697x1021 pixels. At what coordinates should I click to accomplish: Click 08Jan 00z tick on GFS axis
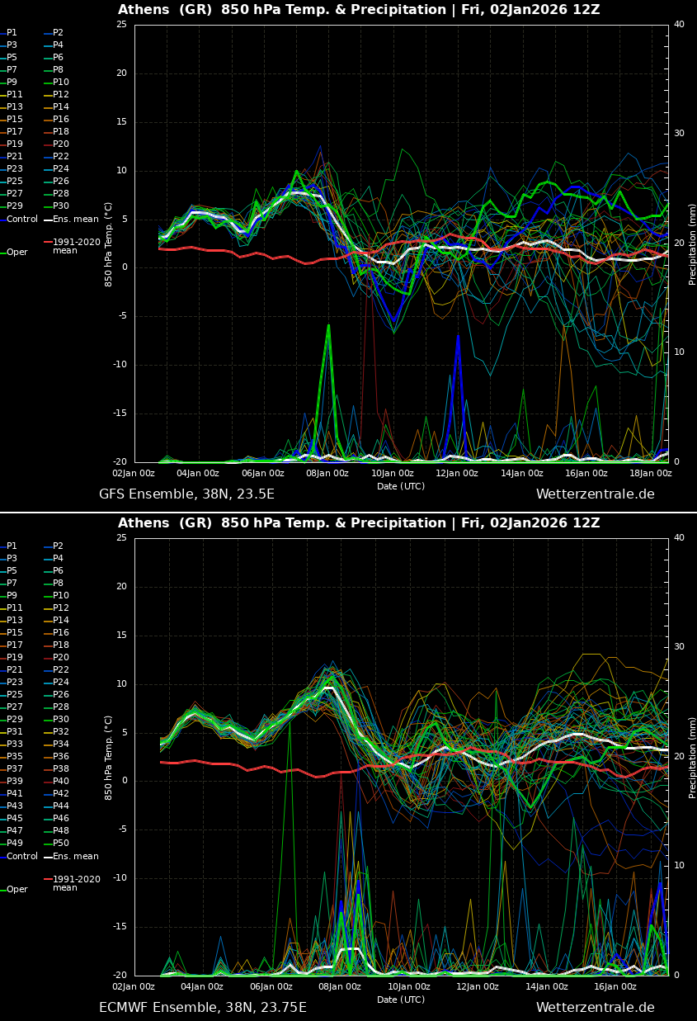[327, 474]
